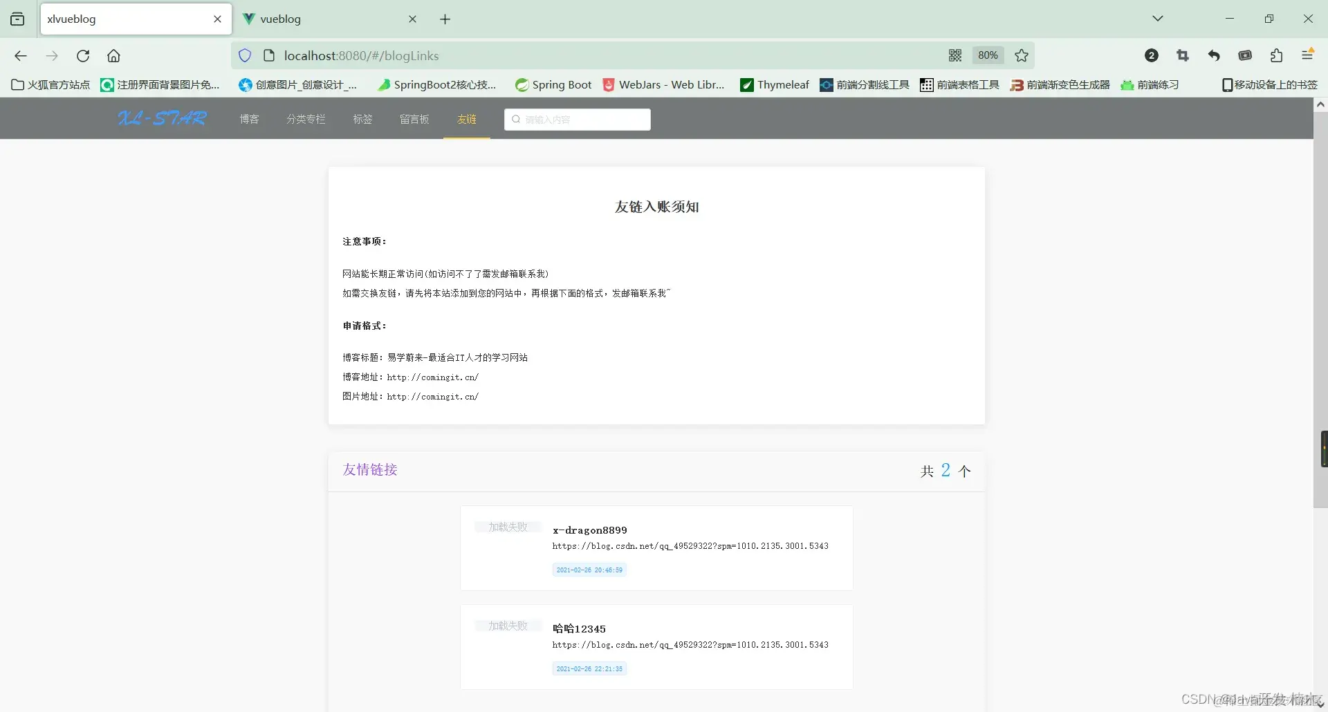Activate the screenshot crop tool icon
This screenshot has width=1328, height=712.
(x=1183, y=55)
